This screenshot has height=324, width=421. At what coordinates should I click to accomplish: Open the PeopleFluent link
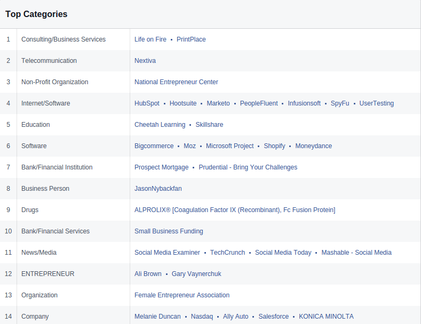point(259,103)
